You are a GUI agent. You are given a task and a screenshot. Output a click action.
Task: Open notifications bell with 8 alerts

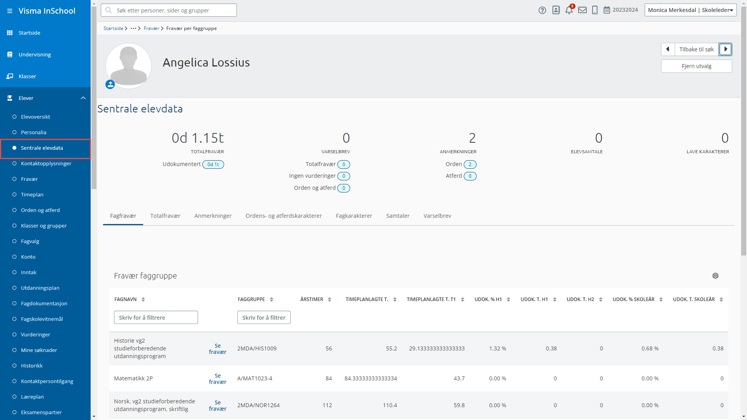(569, 10)
